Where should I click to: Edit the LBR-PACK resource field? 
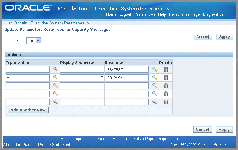tap(127, 78)
